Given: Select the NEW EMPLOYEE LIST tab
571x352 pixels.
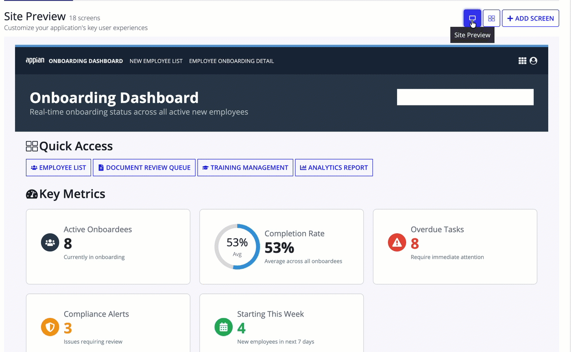Looking at the screenshot, I should 156,61.
